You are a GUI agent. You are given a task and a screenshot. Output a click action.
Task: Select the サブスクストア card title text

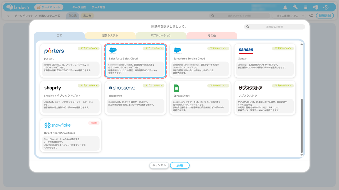[248, 96]
